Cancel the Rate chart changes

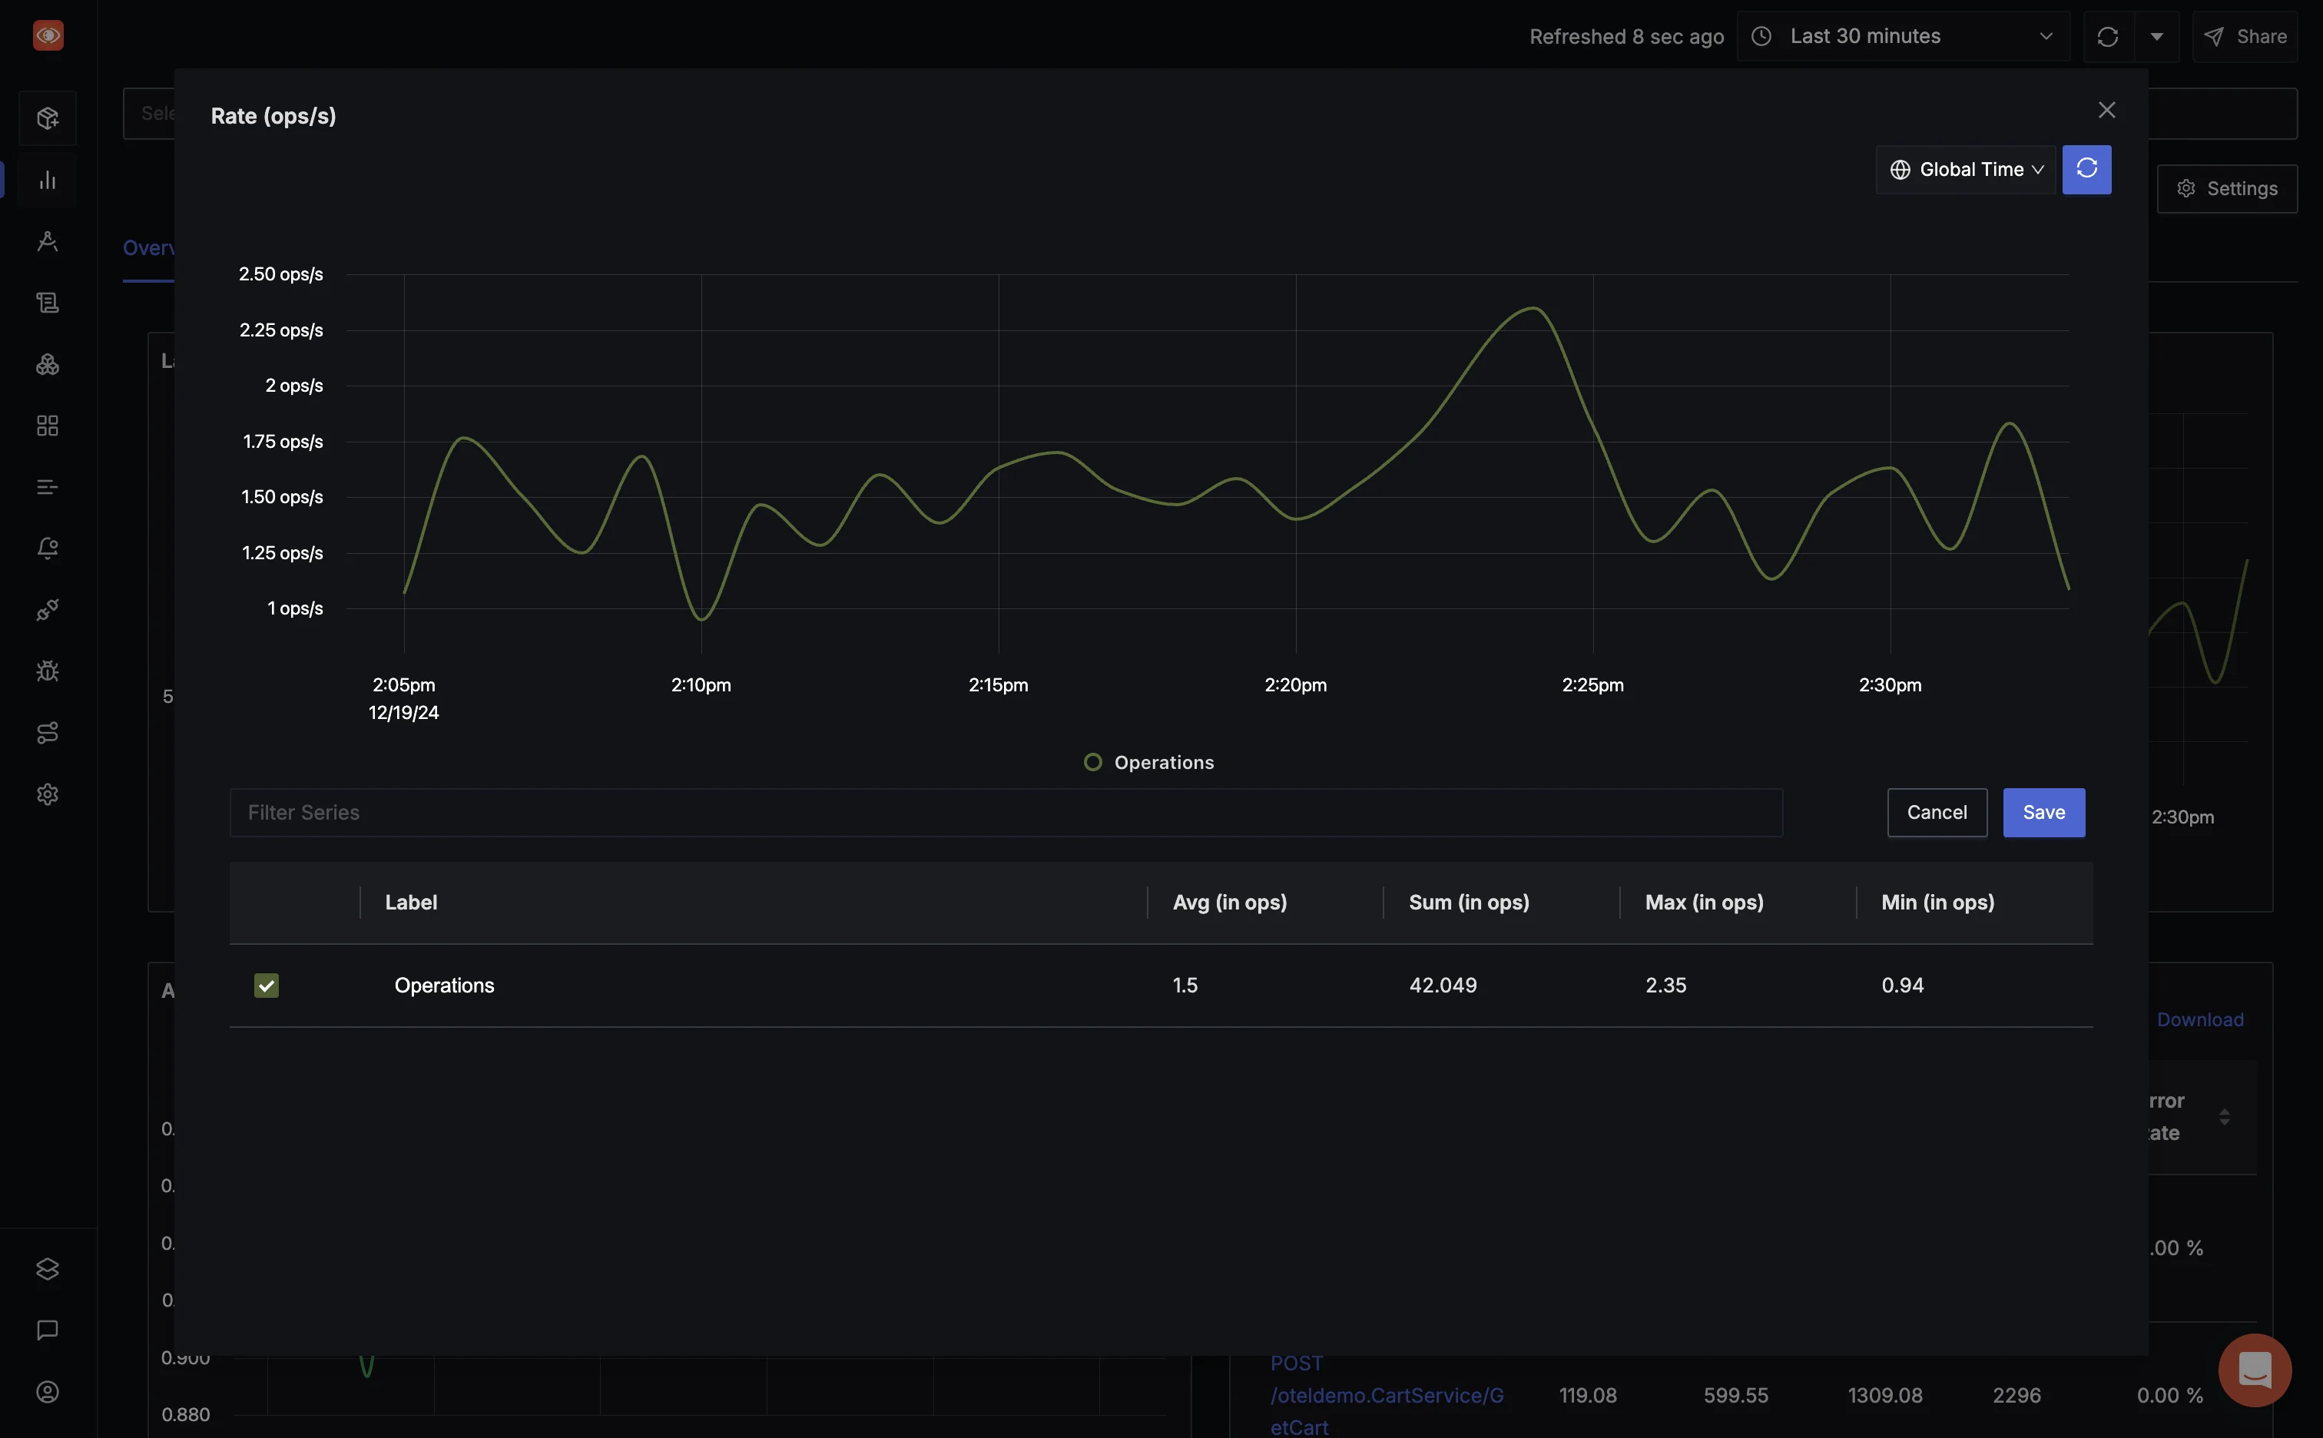point(1937,812)
